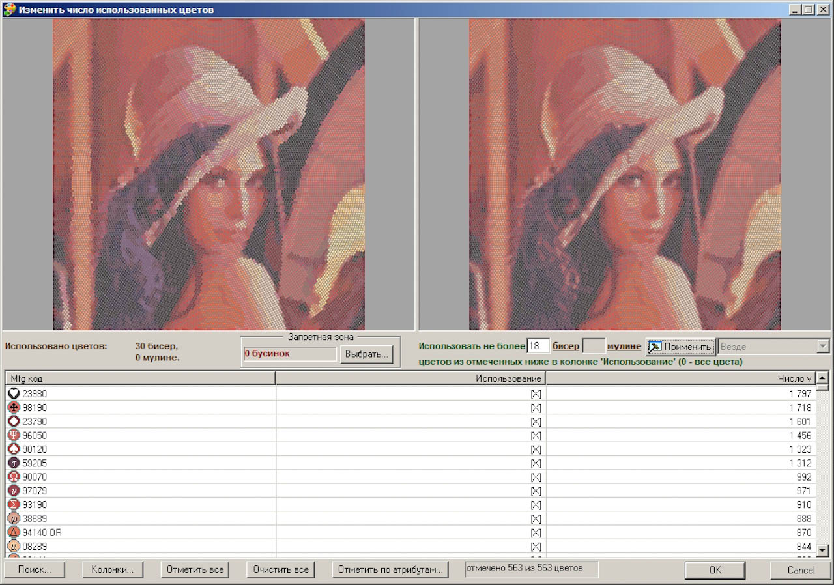Click the bead symbol icon for code 94140 OR

[14, 532]
